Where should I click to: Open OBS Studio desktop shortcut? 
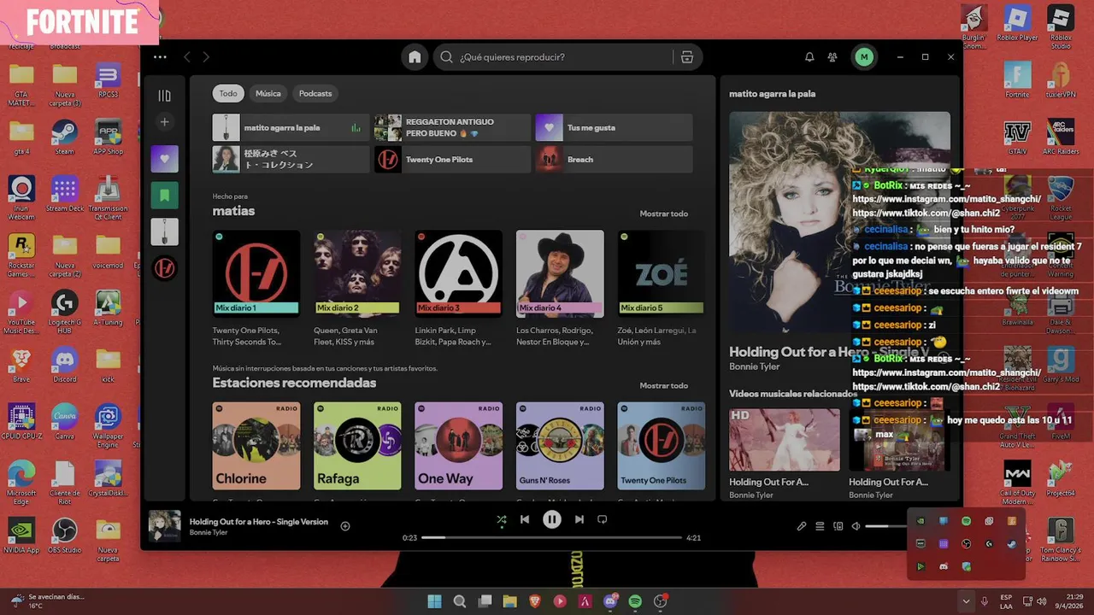coord(64,536)
